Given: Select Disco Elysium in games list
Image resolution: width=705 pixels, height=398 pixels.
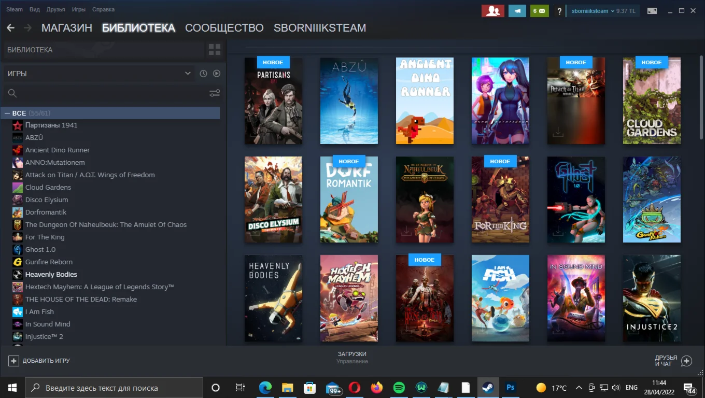Looking at the screenshot, I should (47, 200).
